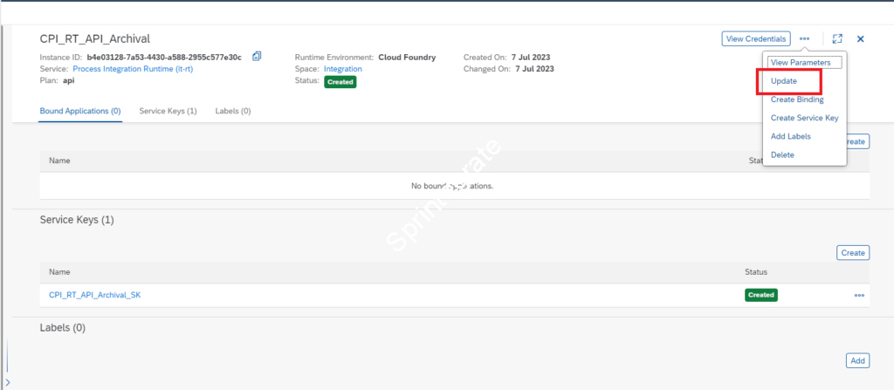Select Create Binding from the menu
The image size is (894, 390).
click(796, 99)
